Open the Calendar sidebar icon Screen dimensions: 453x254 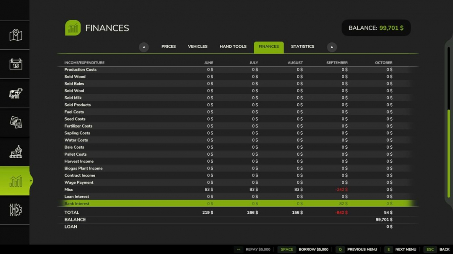[x=16, y=64]
